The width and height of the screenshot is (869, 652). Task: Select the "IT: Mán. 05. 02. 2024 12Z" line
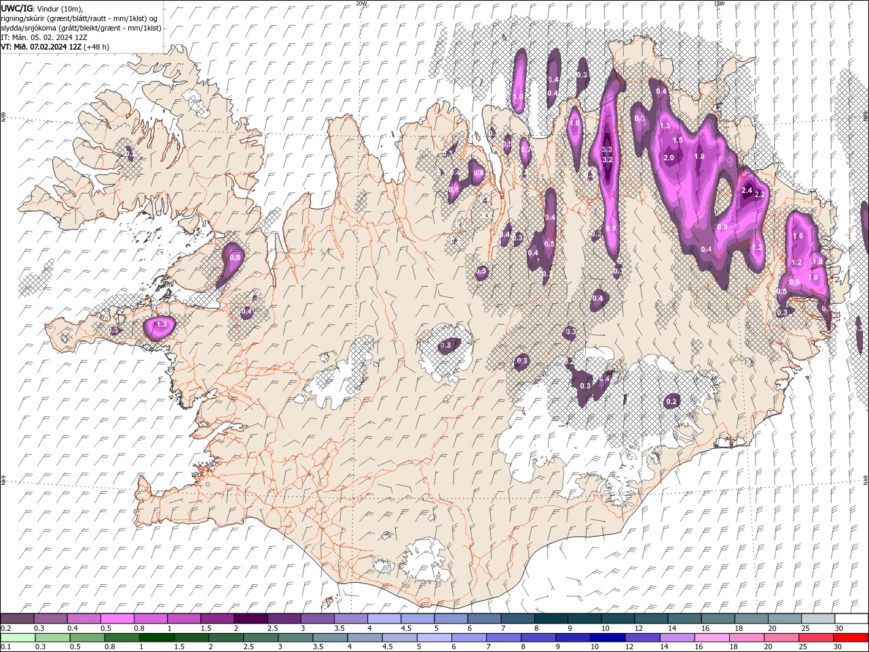point(44,37)
